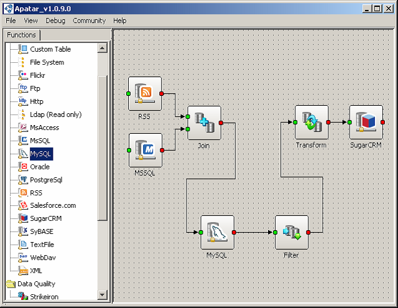This screenshot has height=308, width=398.
Task: Open the Community menu
Action: click(x=89, y=21)
